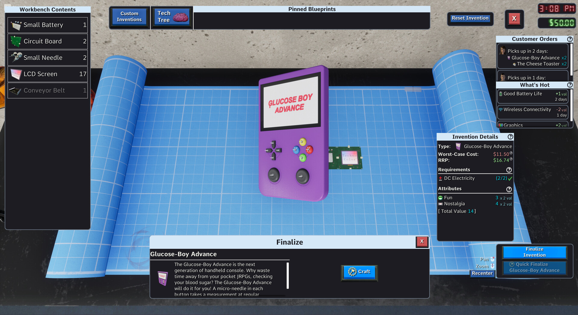Select the Small Battery icon in Workbench Contents
Image resolution: width=578 pixels, height=315 pixels.
[x=16, y=25]
